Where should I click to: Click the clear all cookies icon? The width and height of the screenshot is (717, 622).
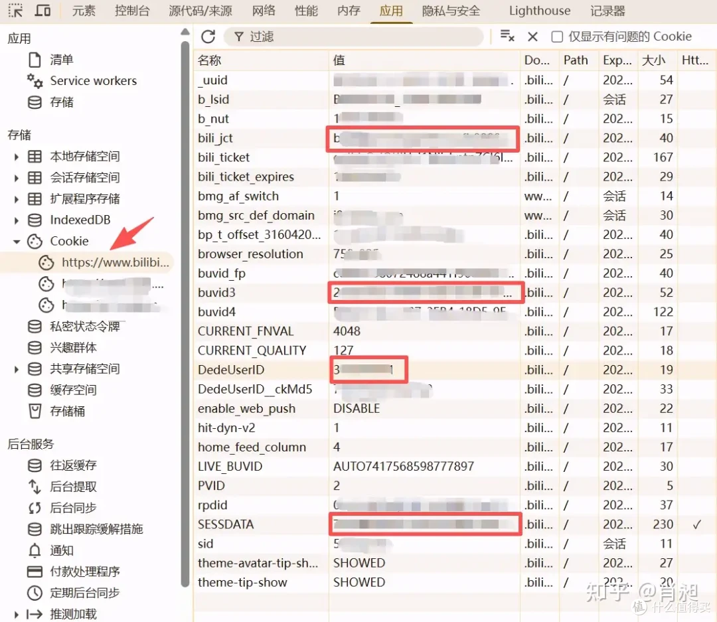tap(507, 36)
